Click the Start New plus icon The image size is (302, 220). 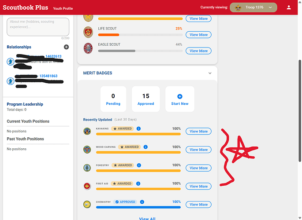point(180,96)
